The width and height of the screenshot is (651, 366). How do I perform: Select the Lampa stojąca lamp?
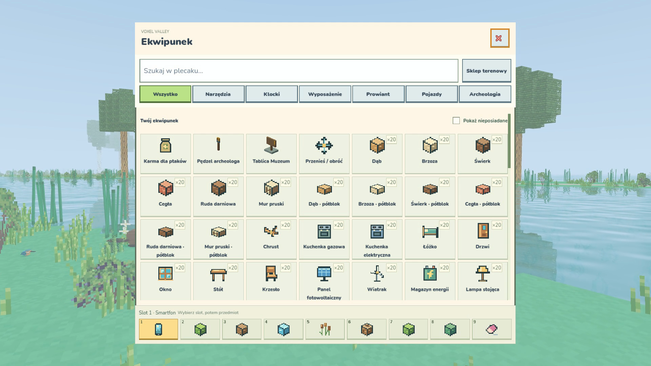(x=482, y=281)
